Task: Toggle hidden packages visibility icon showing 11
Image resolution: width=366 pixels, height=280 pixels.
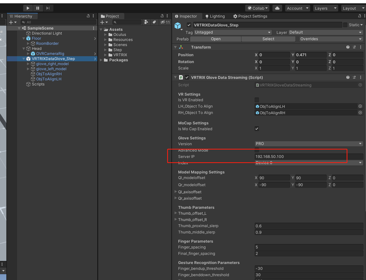Action: coord(165,22)
